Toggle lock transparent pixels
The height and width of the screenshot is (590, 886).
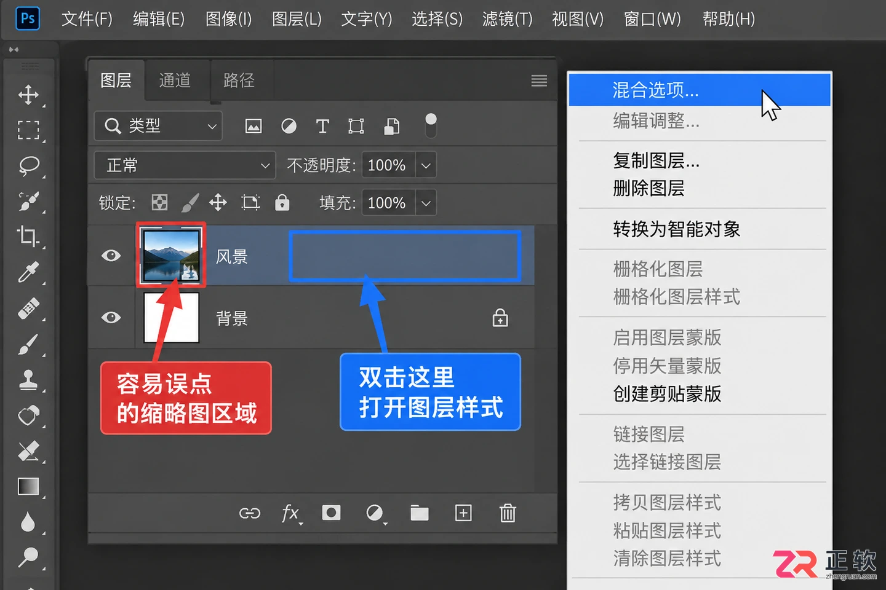160,202
